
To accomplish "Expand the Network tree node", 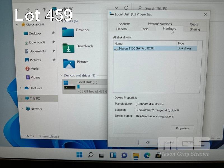I will coord(21,109).
